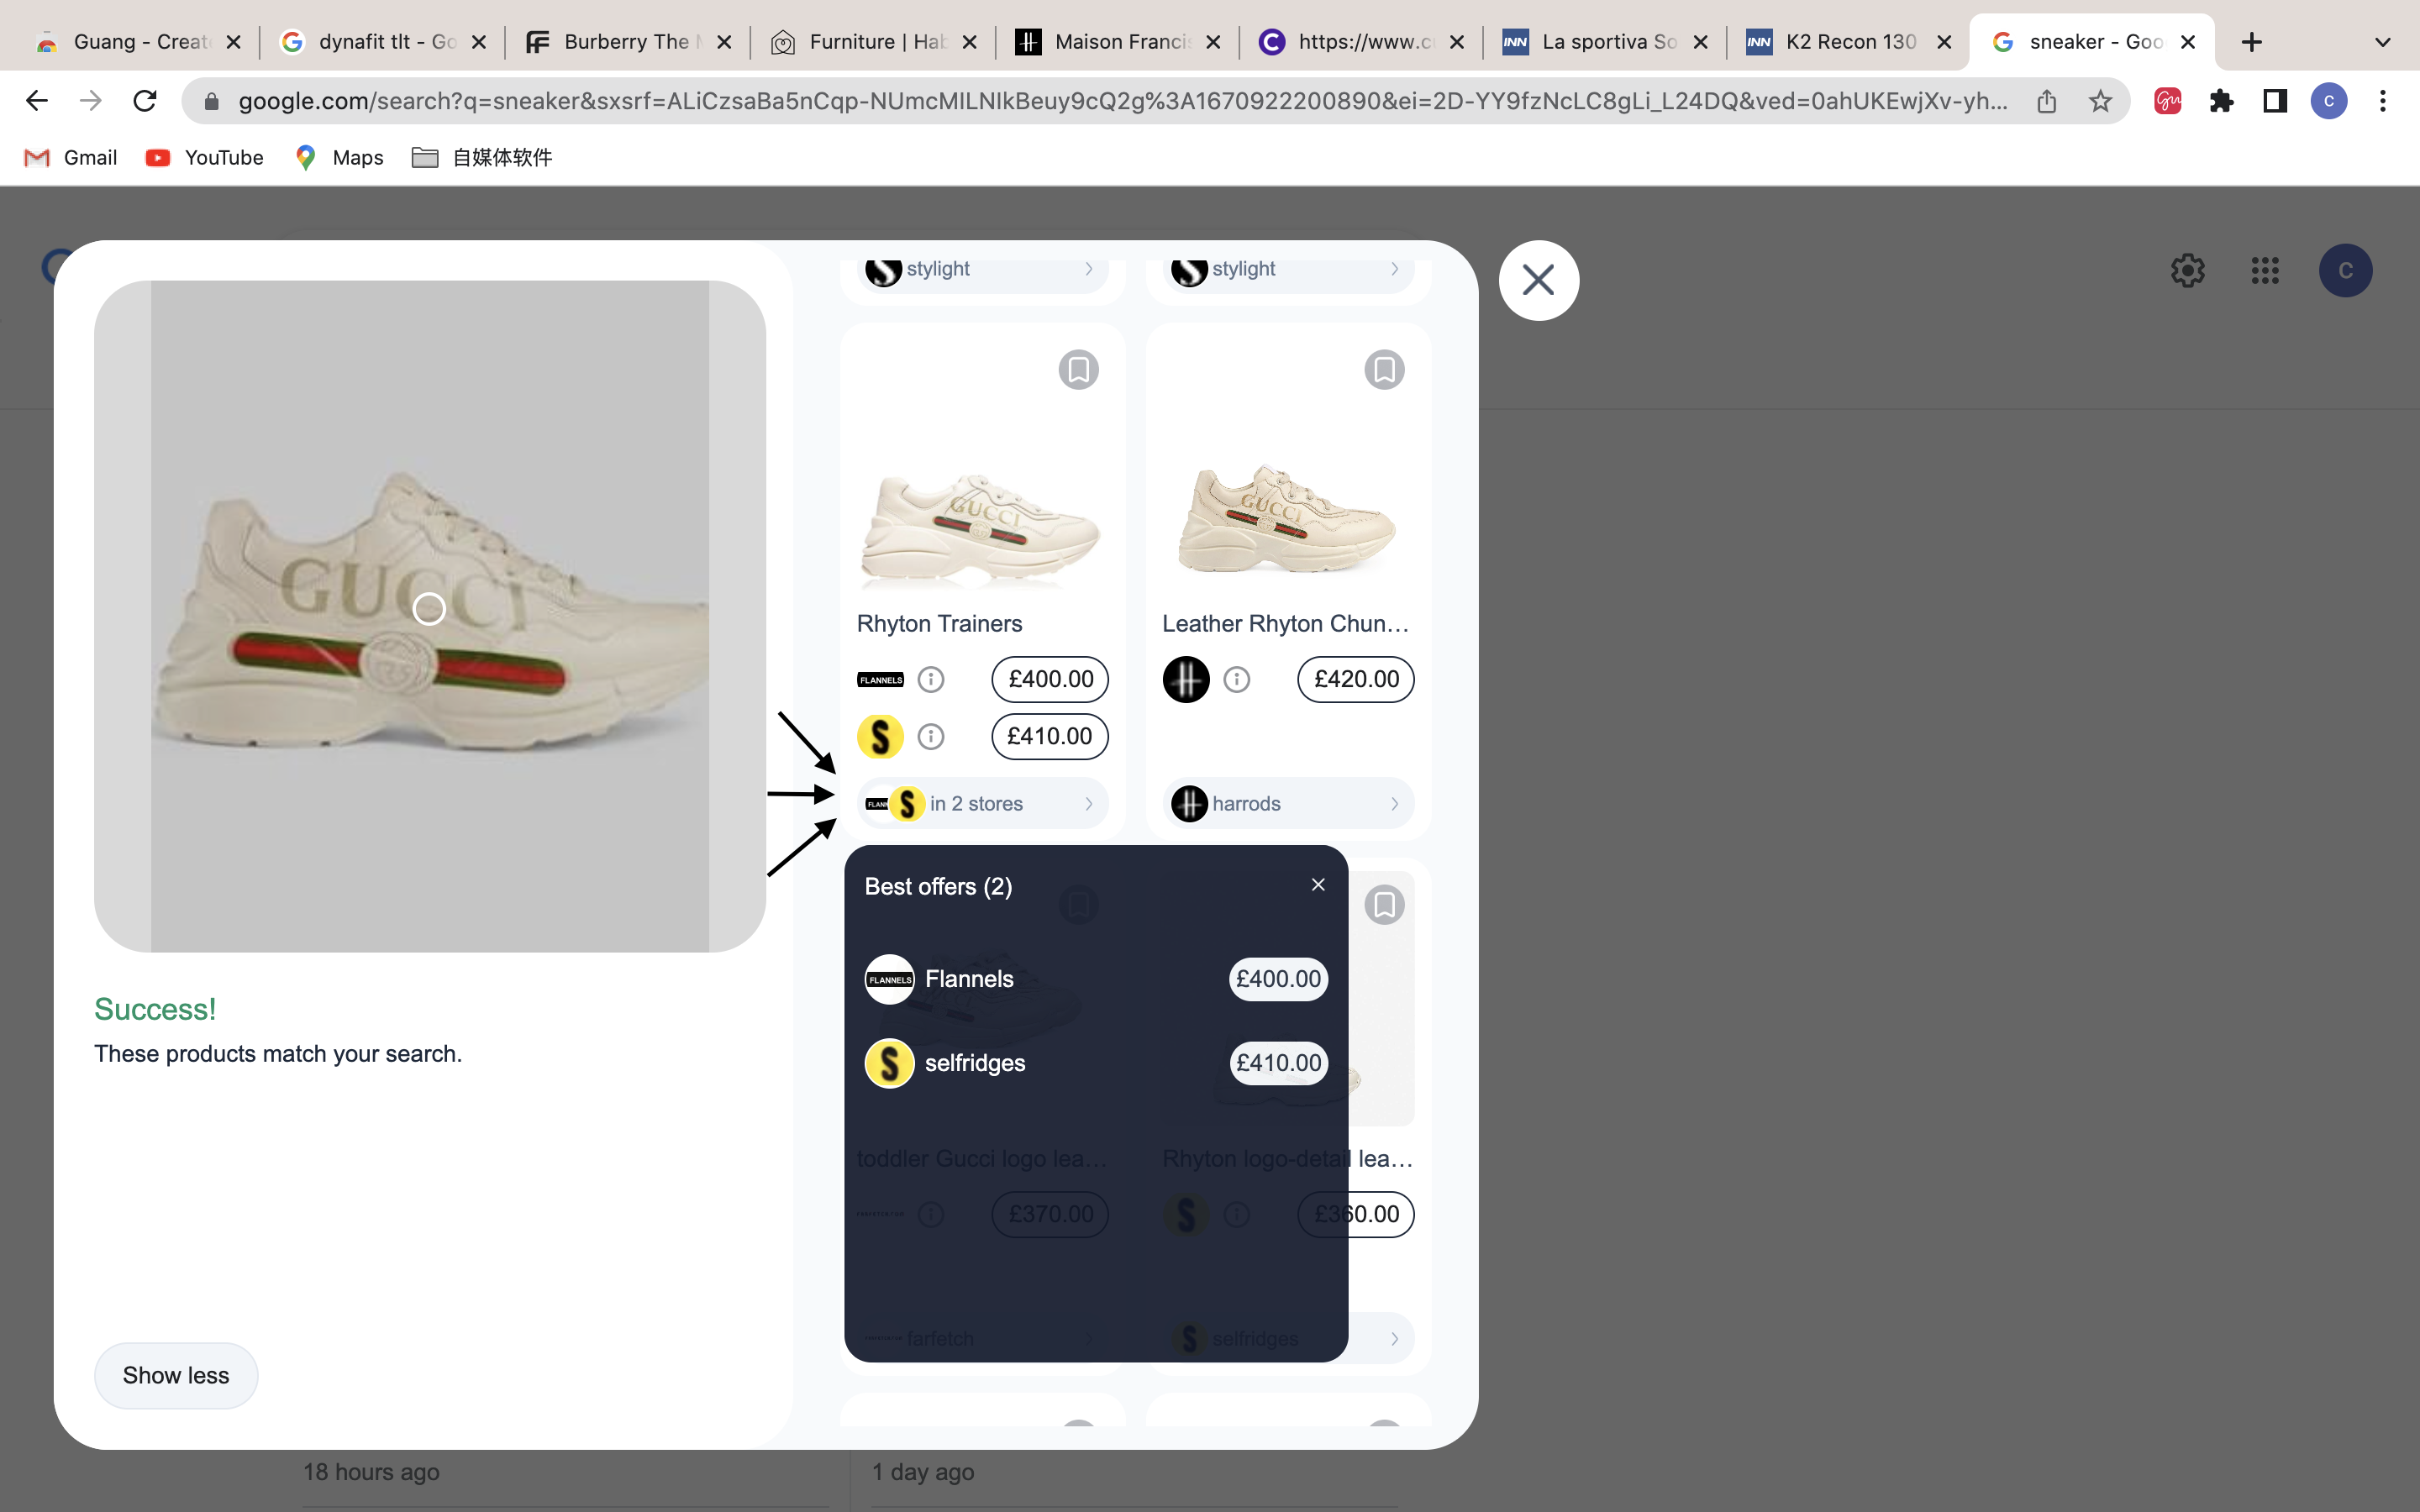Switch to the Furniture | Habitat tab
The height and width of the screenshot is (1512, 2420).
tap(873, 42)
